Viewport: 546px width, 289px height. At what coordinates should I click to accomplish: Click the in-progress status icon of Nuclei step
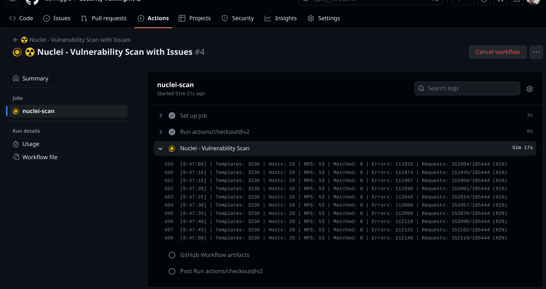172,149
